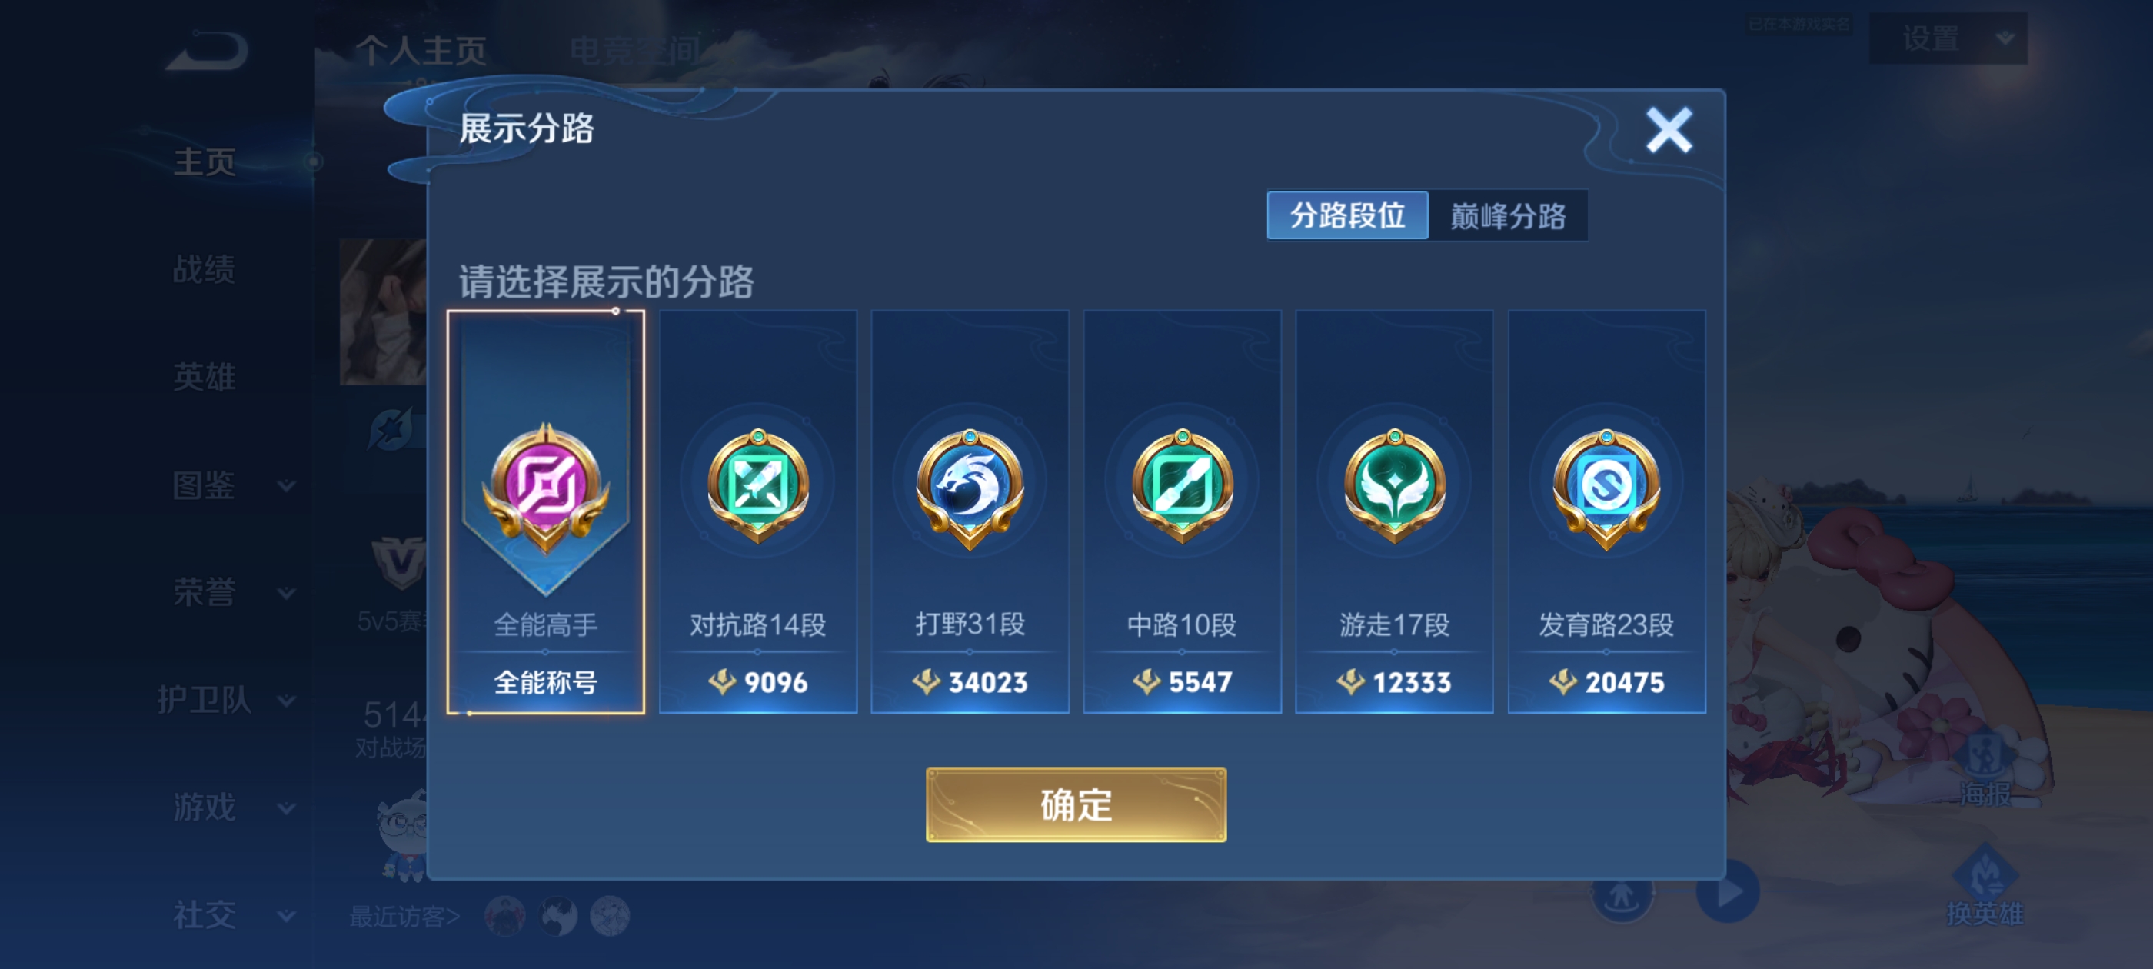Choose the 游走17段 wings badge
The height and width of the screenshot is (969, 2153).
tap(1394, 511)
